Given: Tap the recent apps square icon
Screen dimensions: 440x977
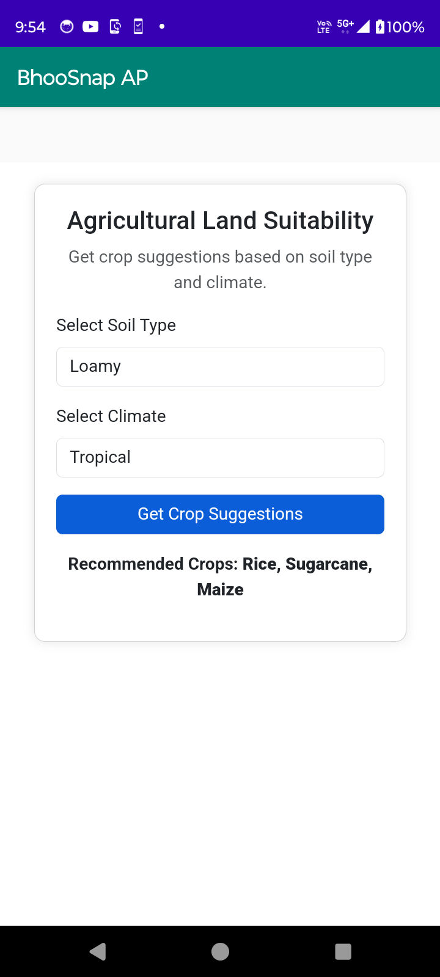Looking at the screenshot, I should coord(343,951).
